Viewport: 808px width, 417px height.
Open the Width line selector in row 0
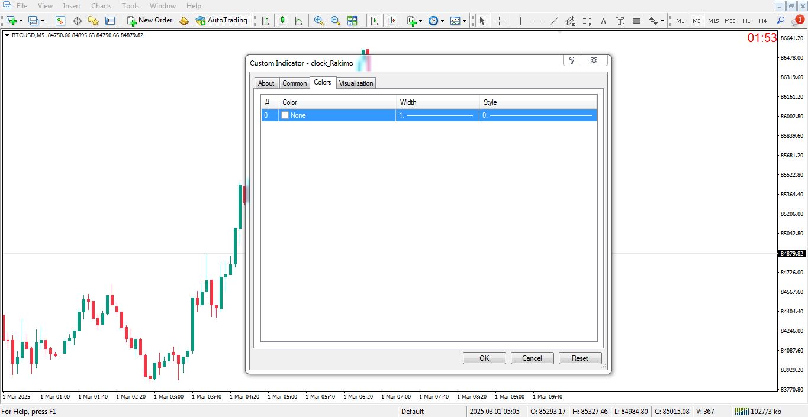tap(437, 115)
